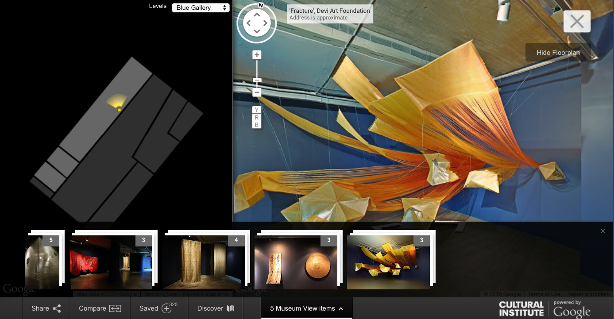The image size is (614, 319).
Task: Open the Saved items
Action: coord(159,308)
